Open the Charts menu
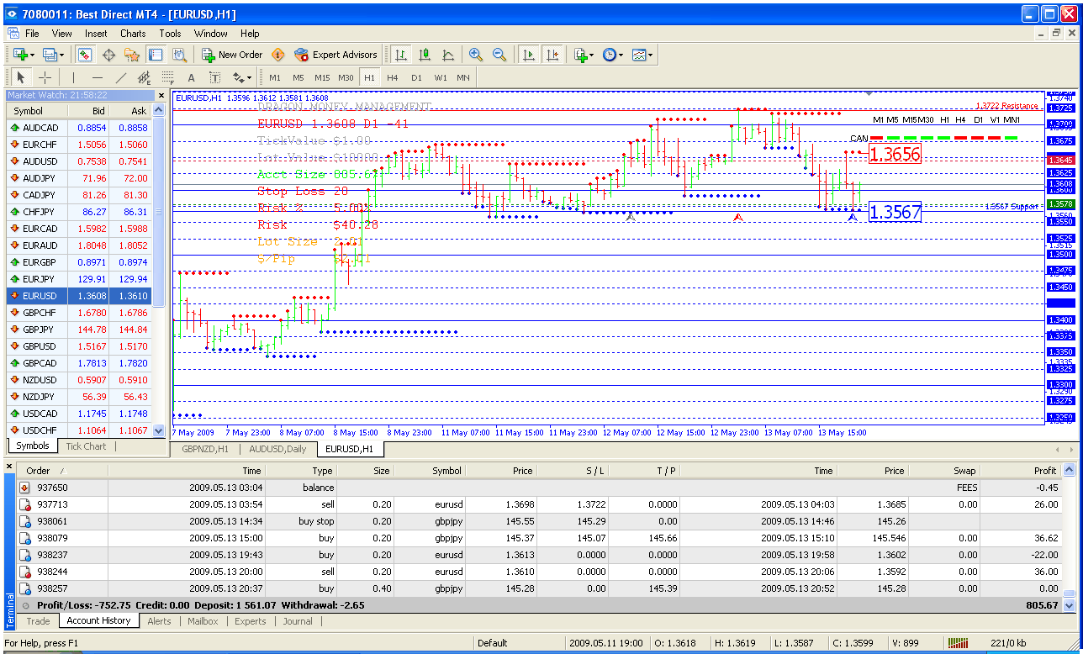This screenshot has height=654, width=1083. pyautogui.click(x=132, y=34)
